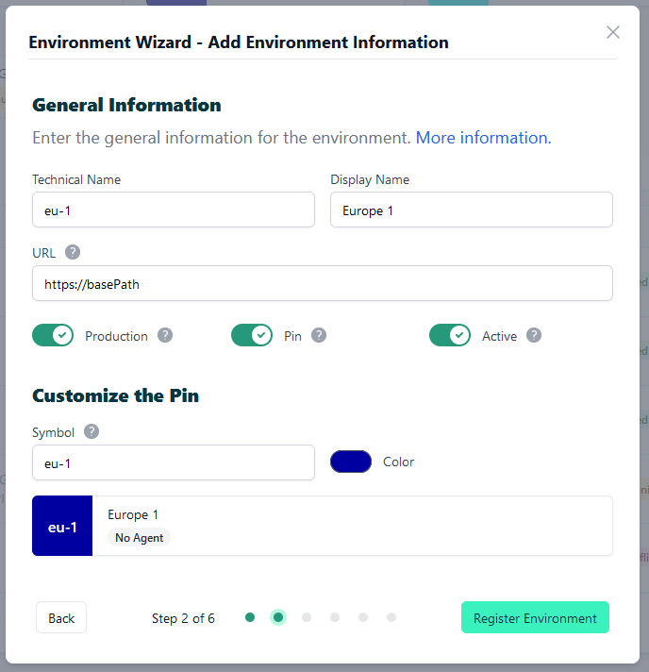Go Back to the previous step
Image resolution: width=649 pixels, height=672 pixels.
(x=61, y=617)
